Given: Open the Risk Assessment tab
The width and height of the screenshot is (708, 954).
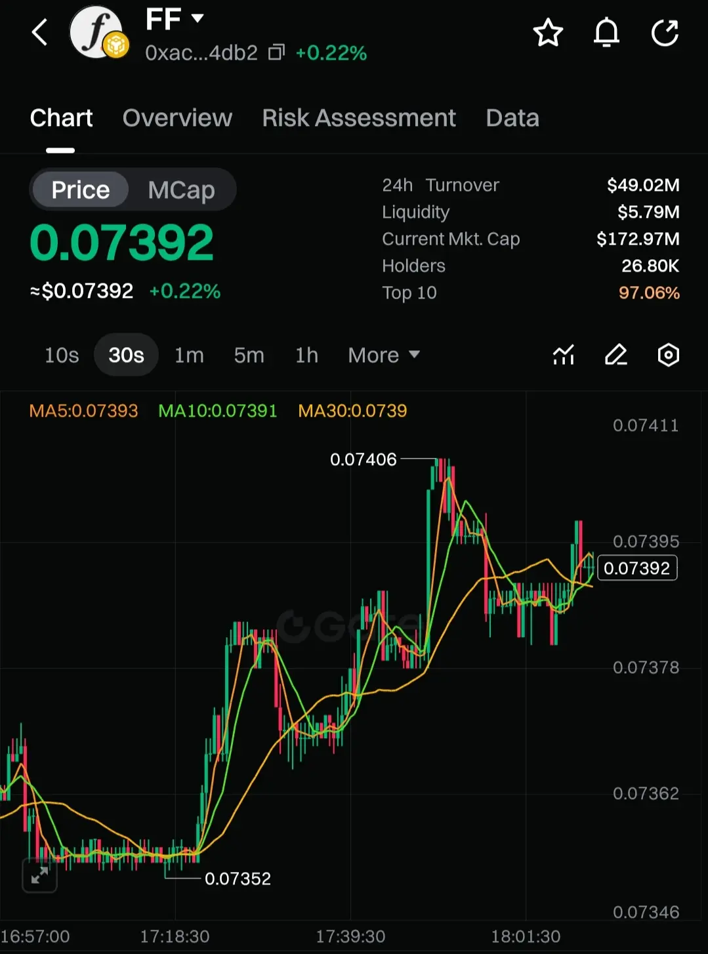Looking at the screenshot, I should click(359, 118).
